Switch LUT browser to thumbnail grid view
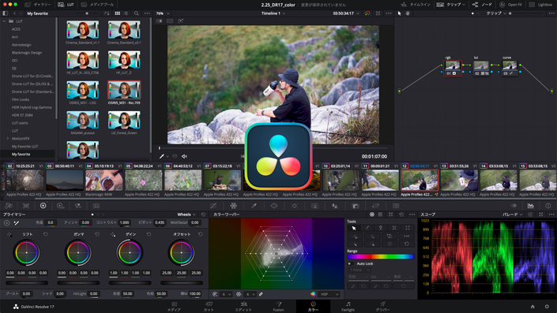This screenshot has height=313, width=557. click(118, 13)
